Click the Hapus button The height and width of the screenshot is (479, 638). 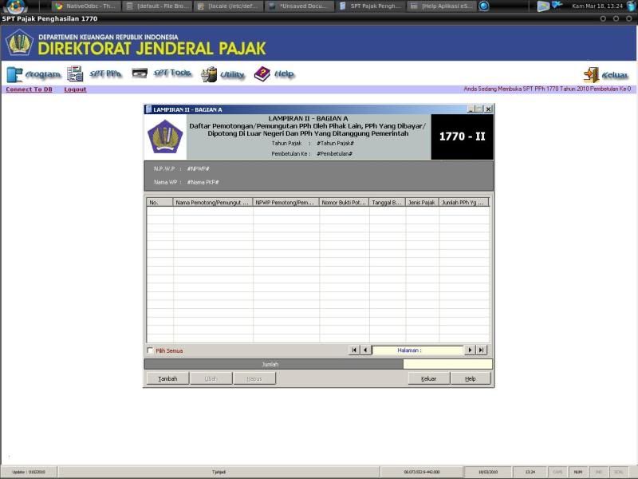pos(254,378)
